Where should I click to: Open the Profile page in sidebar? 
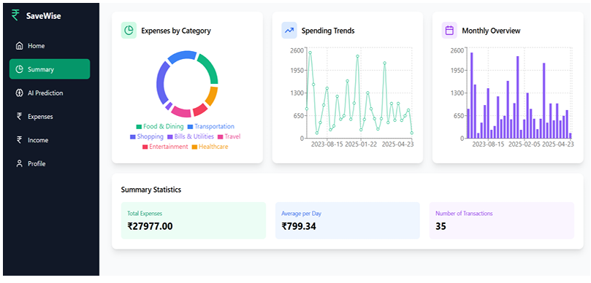(x=50, y=163)
